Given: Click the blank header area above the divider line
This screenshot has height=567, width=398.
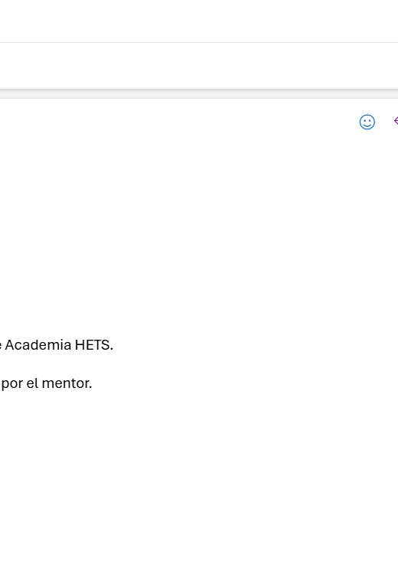Looking at the screenshot, I should tap(199, 21).
